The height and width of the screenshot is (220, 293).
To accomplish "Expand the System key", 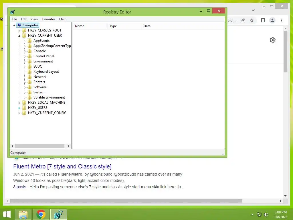I will [25, 93].
